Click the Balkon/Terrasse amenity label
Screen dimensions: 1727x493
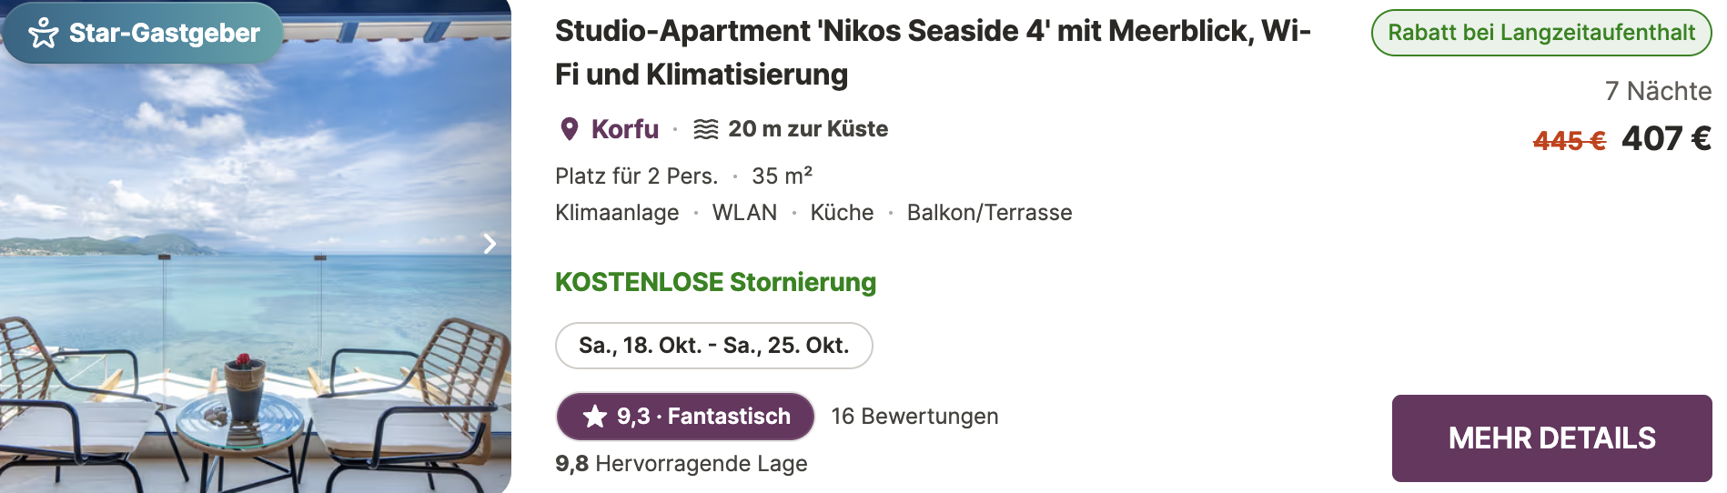[990, 213]
